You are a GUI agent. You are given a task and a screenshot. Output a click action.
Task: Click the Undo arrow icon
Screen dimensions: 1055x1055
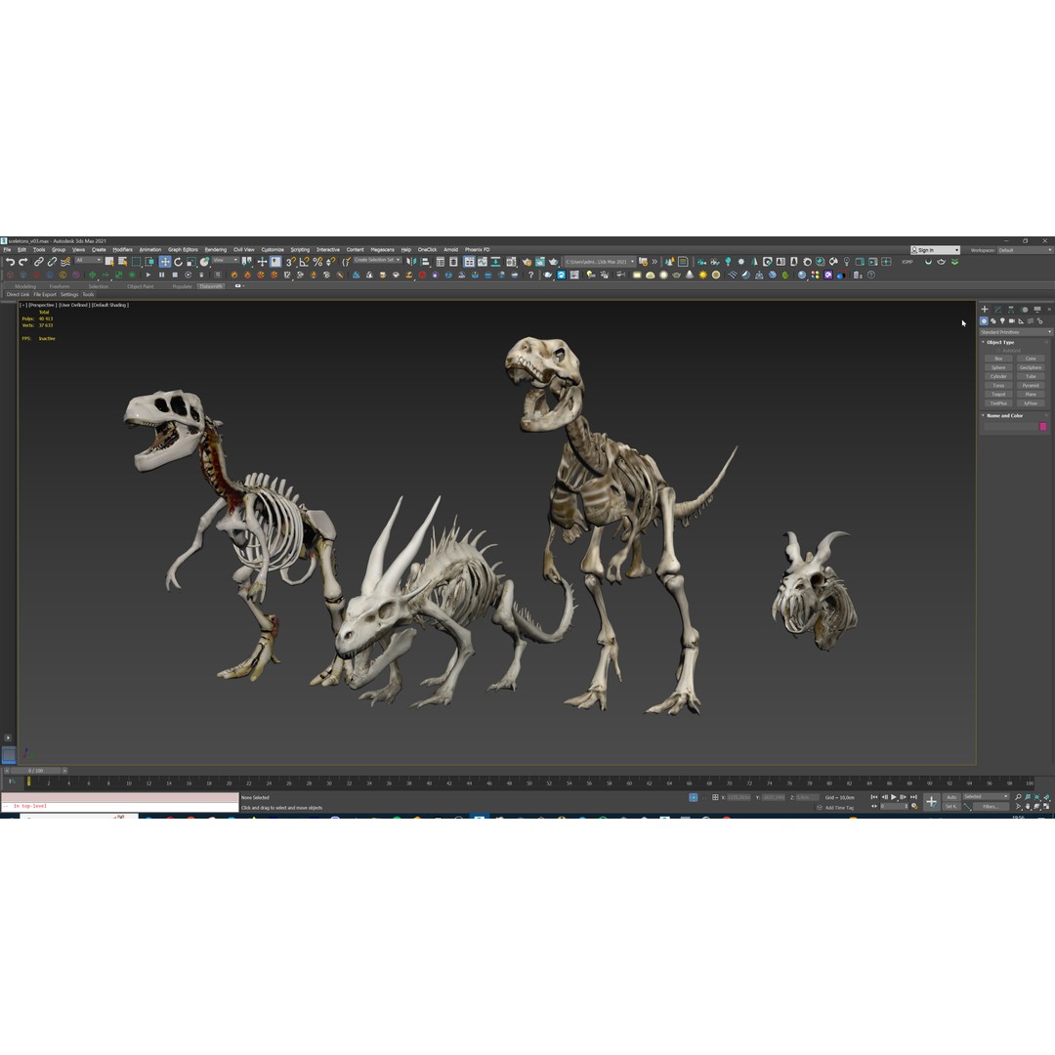click(x=10, y=262)
